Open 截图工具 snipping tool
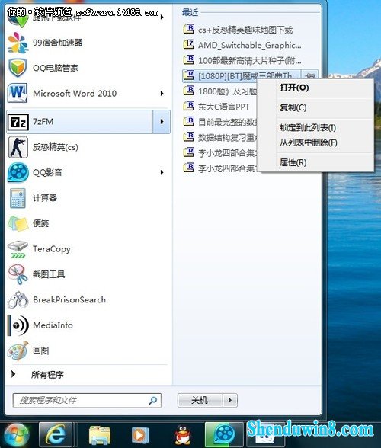The height and width of the screenshot is (448, 381). (88, 274)
